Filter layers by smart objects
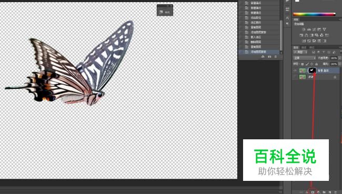 (334, 52)
